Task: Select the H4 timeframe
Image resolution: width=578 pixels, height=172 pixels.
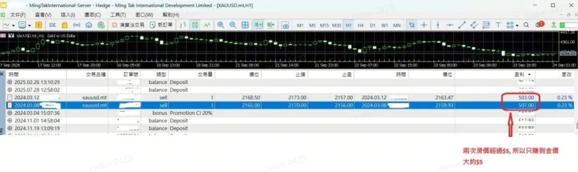Action: tap(360, 25)
